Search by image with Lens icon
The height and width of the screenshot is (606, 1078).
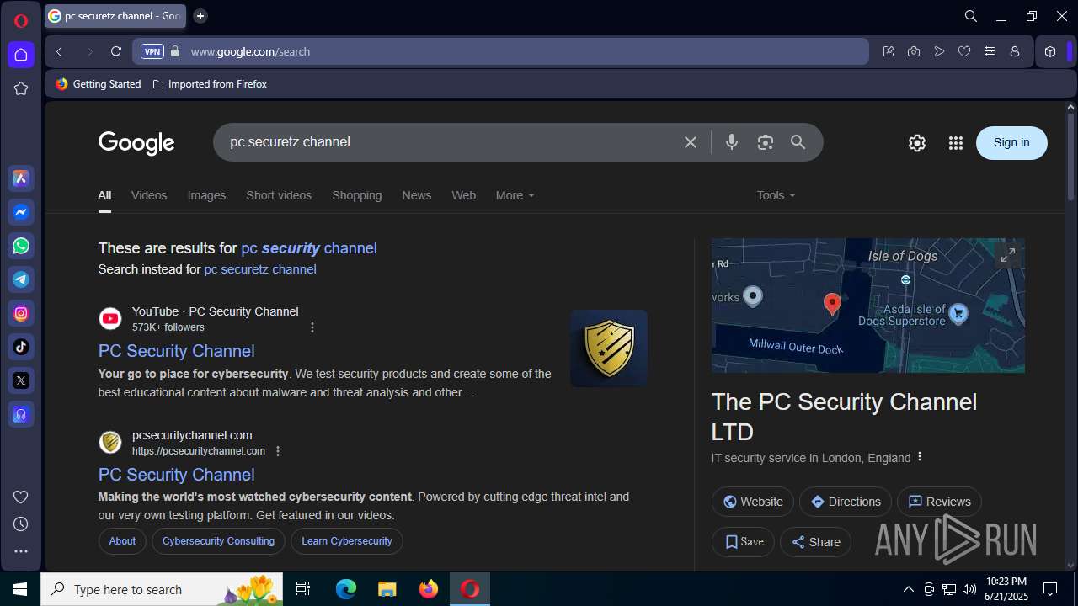coord(765,142)
